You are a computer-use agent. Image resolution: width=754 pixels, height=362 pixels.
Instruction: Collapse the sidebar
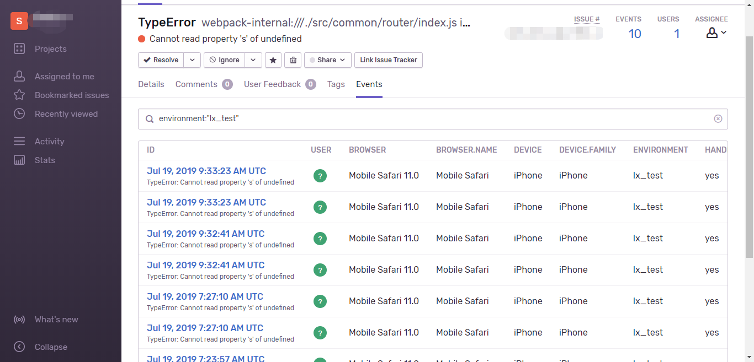(x=50, y=347)
